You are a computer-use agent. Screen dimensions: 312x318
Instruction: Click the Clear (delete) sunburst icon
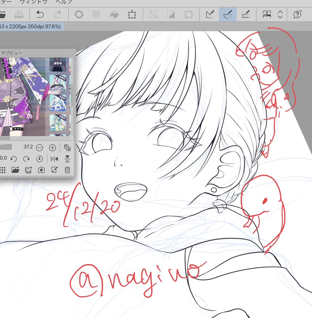coord(79,14)
